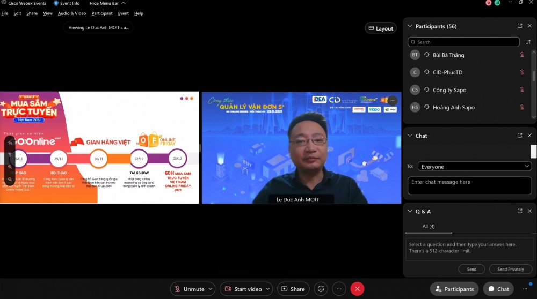
Task: Click the Layout button
Action: [x=381, y=28]
